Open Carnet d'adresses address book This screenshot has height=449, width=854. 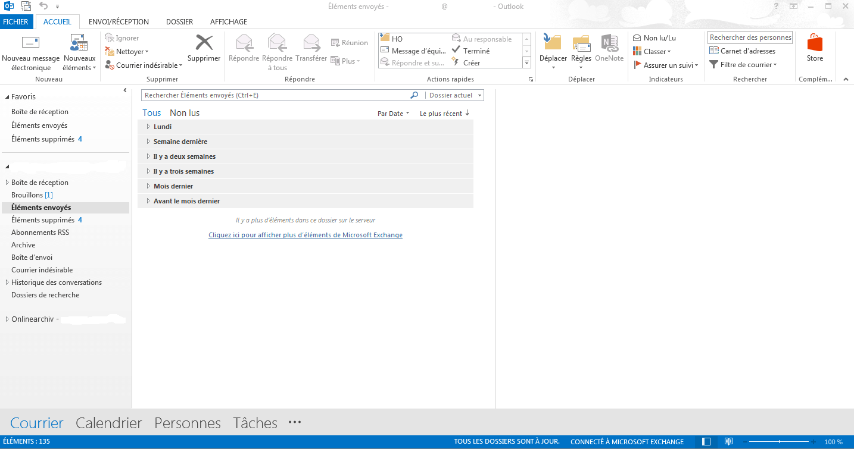742,51
